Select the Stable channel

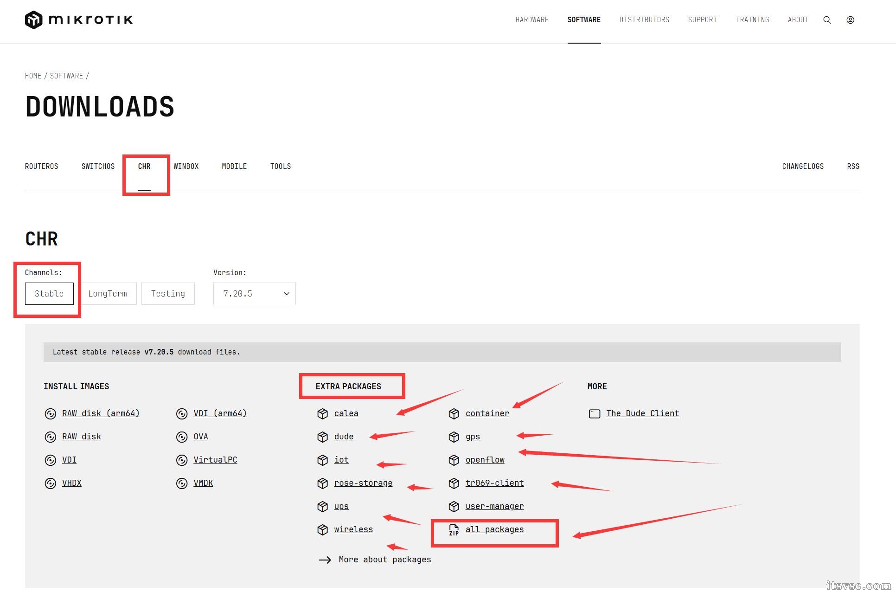49,294
